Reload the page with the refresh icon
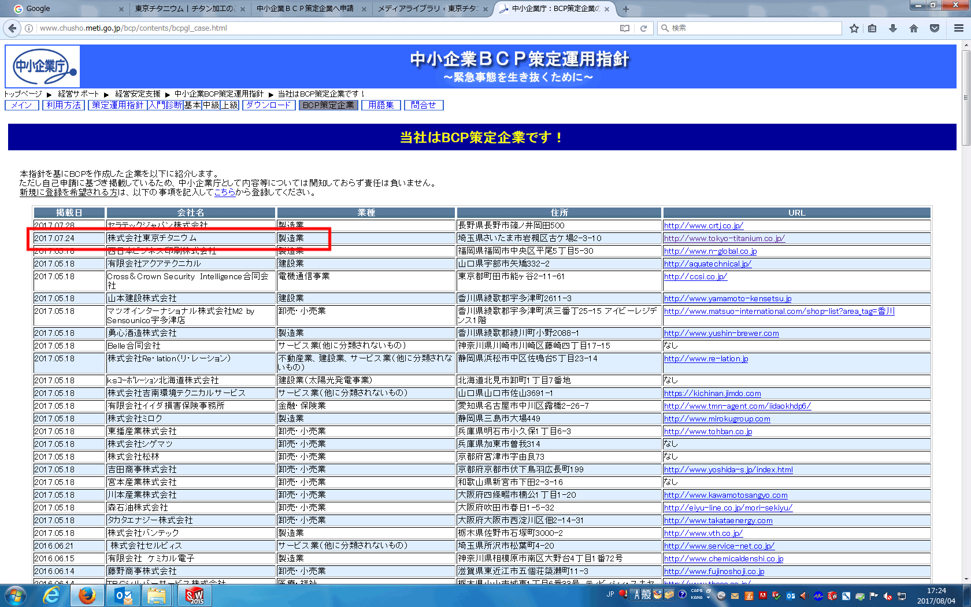 pos(643,28)
